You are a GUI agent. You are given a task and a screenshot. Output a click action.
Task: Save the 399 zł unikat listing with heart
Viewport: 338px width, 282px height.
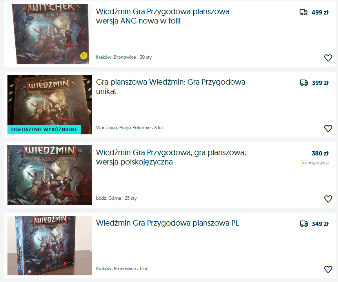(x=328, y=128)
